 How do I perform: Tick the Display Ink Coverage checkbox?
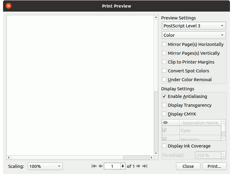(164, 146)
